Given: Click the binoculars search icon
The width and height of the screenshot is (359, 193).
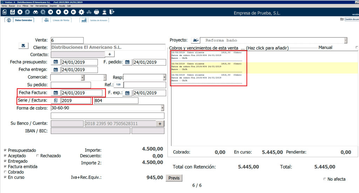Looking at the screenshot, I should [x=35, y=12].
